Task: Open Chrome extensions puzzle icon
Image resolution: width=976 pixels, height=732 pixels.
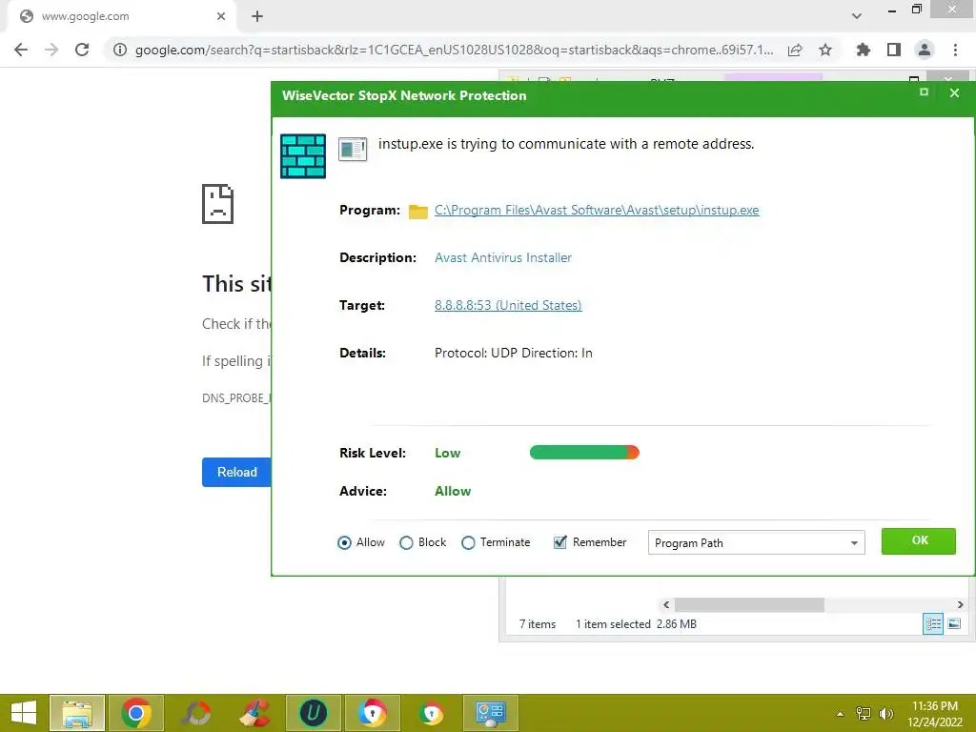Action: pyautogui.click(x=864, y=50)
